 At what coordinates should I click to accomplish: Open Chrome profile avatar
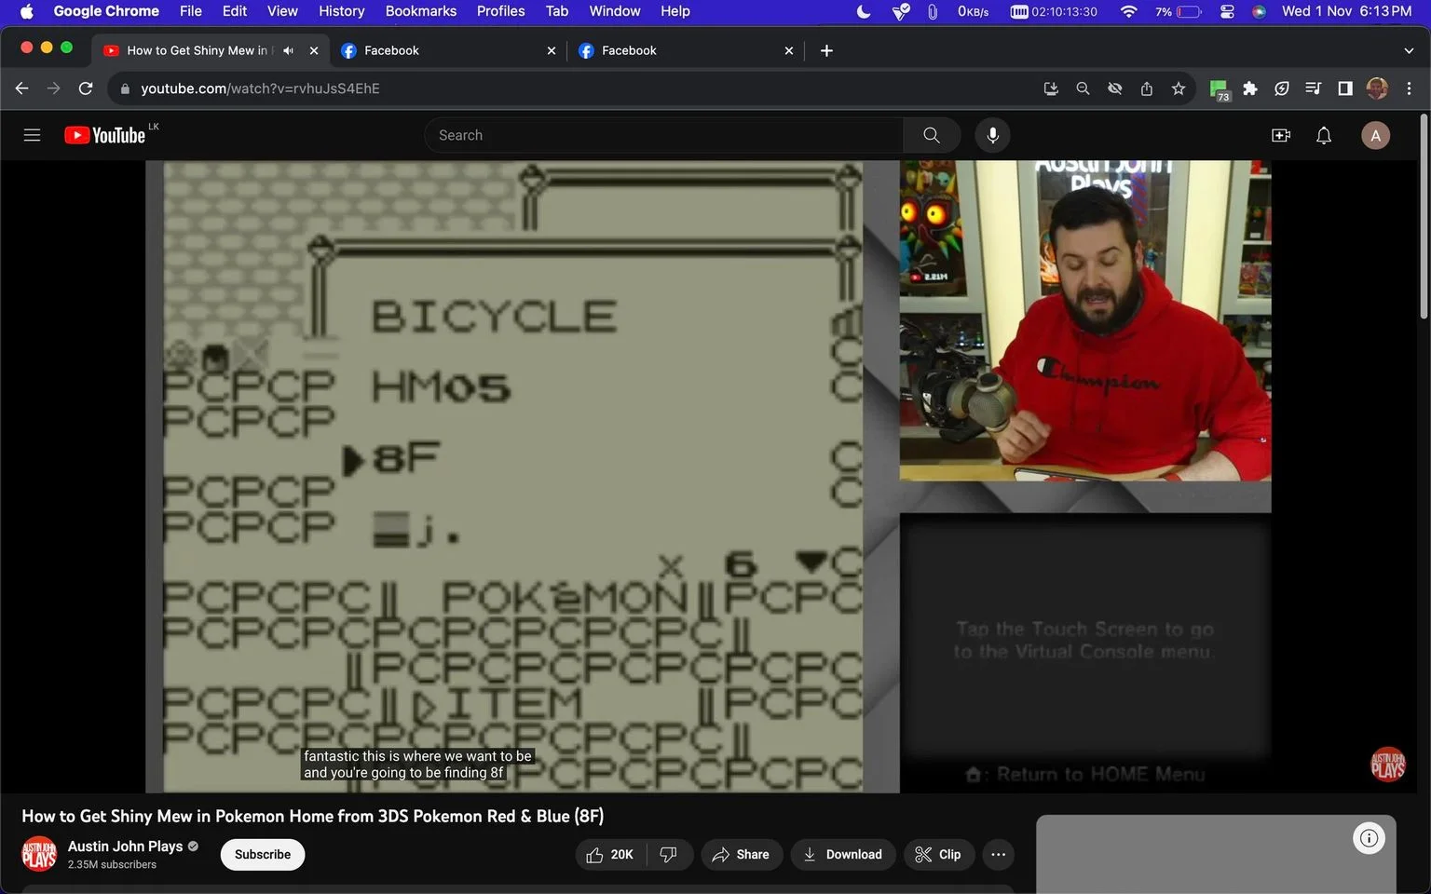point(1376,88)
